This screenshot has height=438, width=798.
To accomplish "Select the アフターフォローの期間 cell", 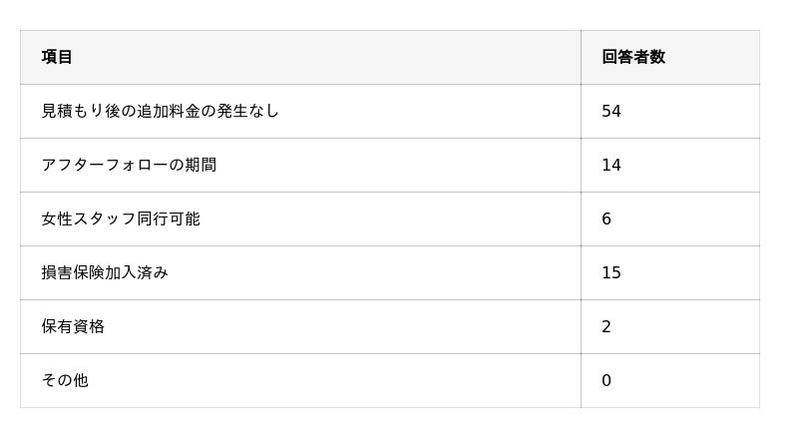I will (129, 165).
